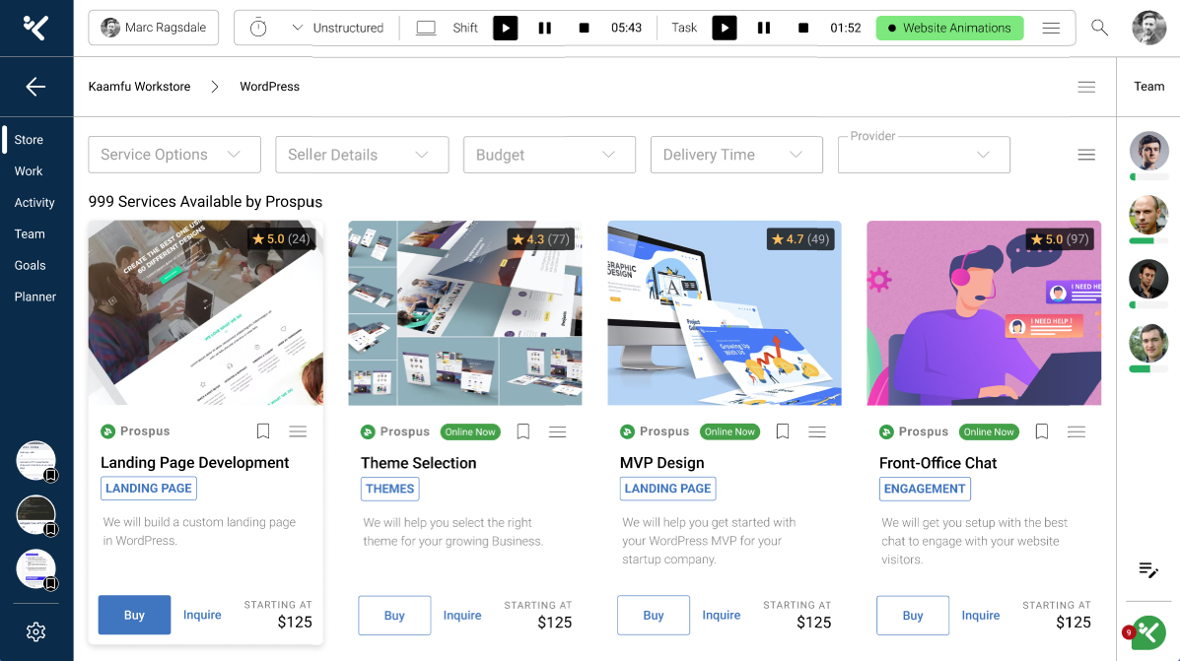
Task: Expand the Seller Details dropdown
Action: pyautogui.click(x=362, y=155)
